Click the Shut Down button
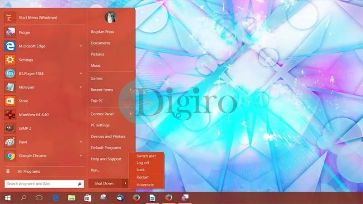The width and height of the screenshot is (363, 204). (104, 184)
